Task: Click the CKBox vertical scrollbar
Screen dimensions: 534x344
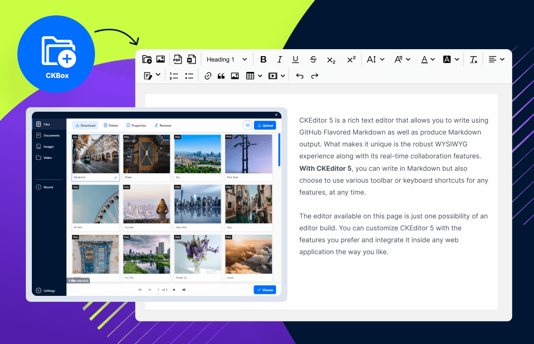Action: point(279,150)
